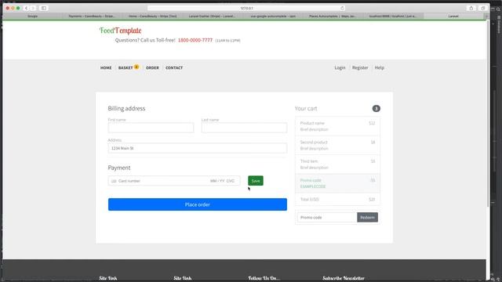Switch to the Places Autocomplete tab
Image resolution: width=502 pixels, height=282 pixels.
pos(333,16)
